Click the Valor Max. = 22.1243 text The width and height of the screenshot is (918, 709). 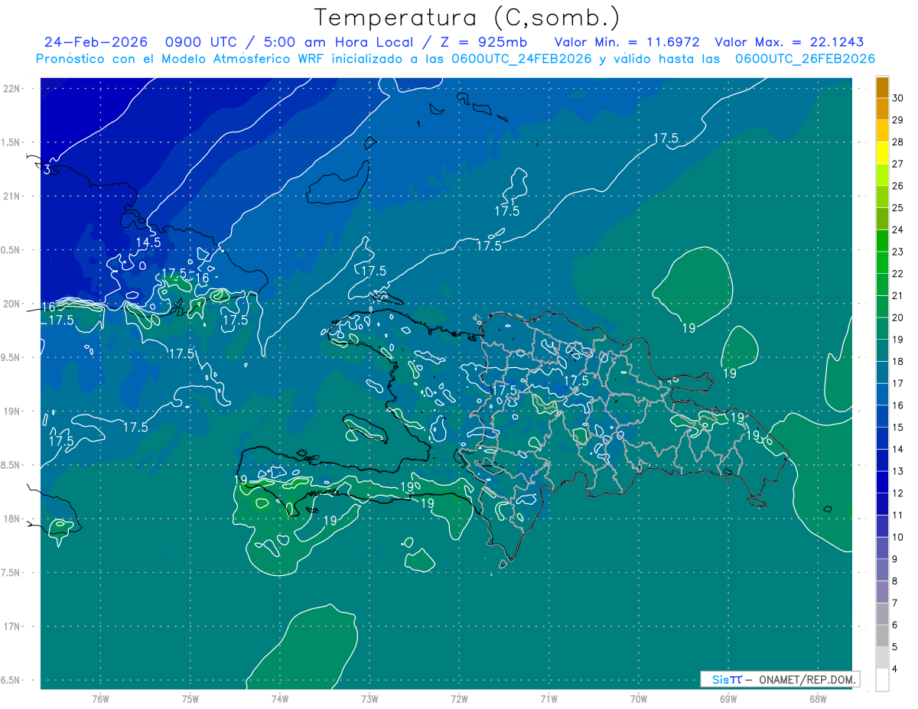[789, 42]
